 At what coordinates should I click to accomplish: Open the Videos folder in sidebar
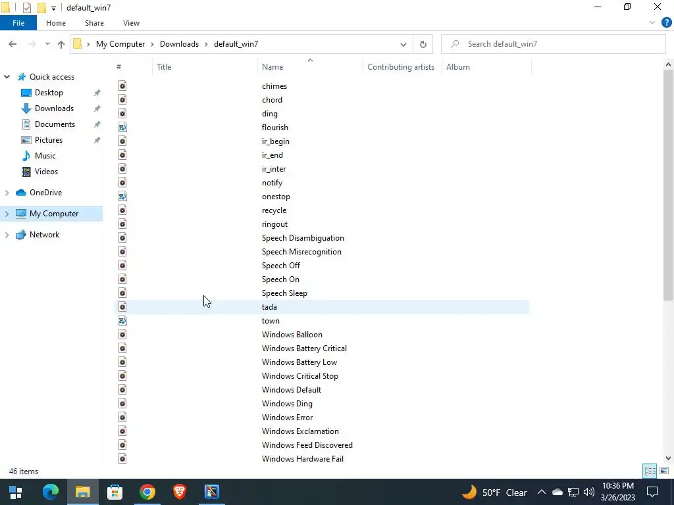pyautogui.click(x=46, y=172)
